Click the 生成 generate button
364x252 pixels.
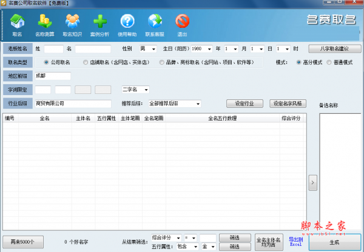coord(334,242)
